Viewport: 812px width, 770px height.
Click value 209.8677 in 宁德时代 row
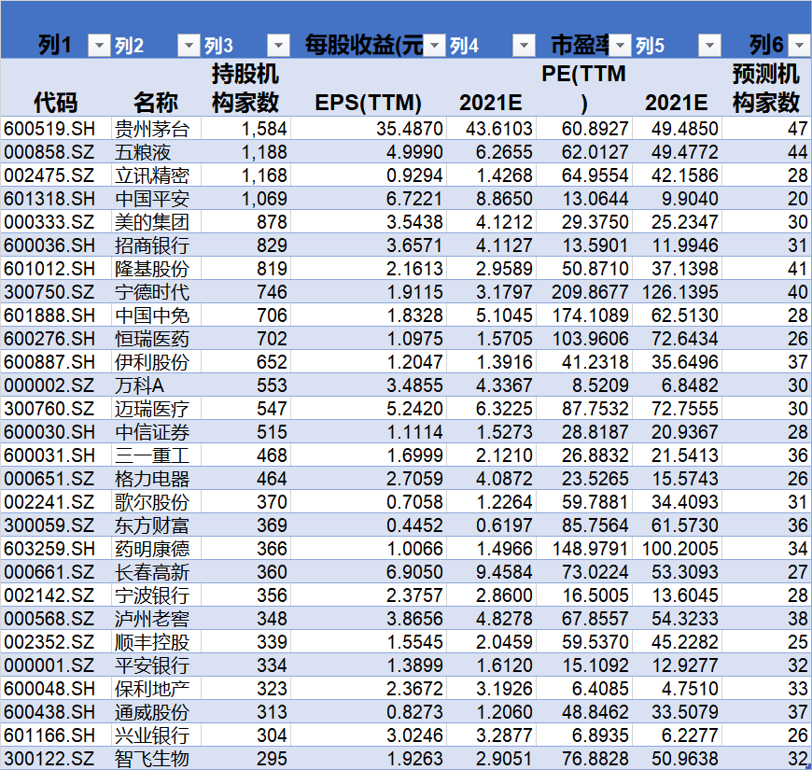coord(583,292)
